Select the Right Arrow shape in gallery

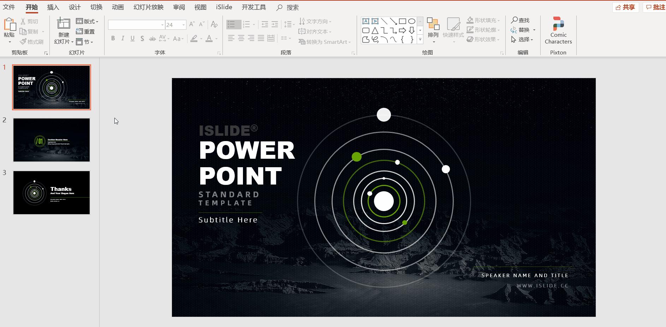[x=402, y=30]
